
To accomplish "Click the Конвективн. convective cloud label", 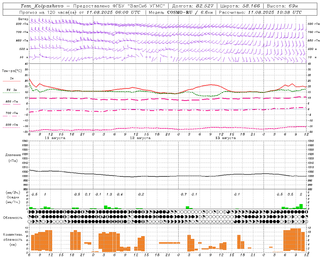I will (13, 235).
